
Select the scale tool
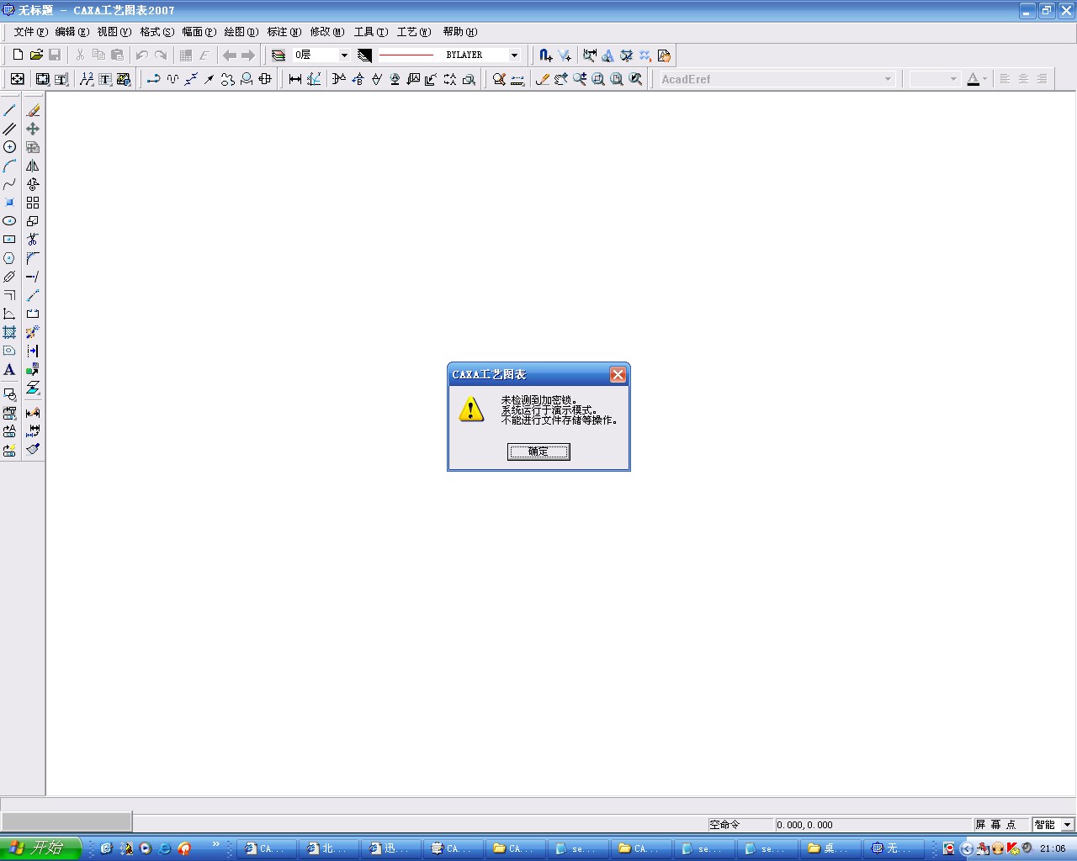click(x=33, y=221)
